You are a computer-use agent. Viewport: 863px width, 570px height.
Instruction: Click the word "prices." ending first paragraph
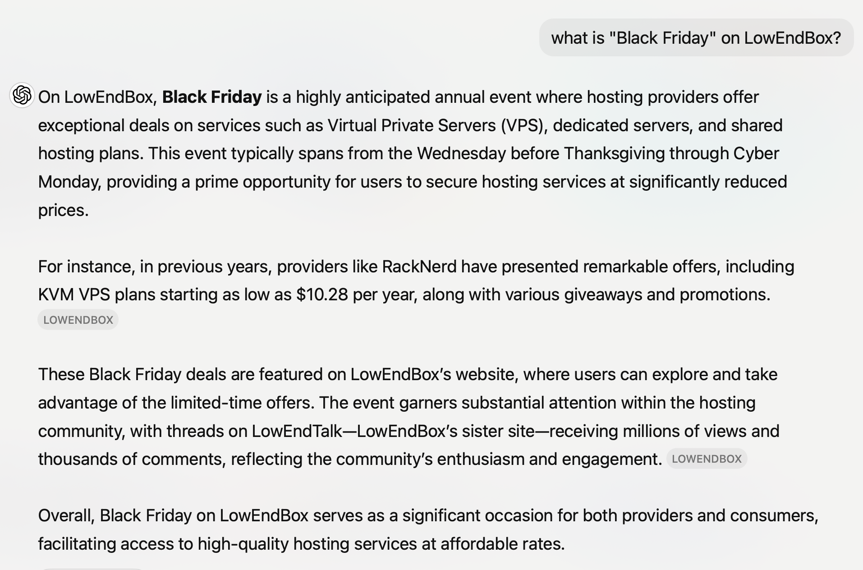coord(64,211)
